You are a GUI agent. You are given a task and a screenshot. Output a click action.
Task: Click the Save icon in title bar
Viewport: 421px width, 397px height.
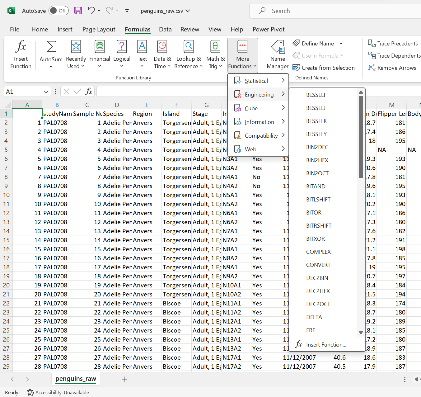coord(78,11)
